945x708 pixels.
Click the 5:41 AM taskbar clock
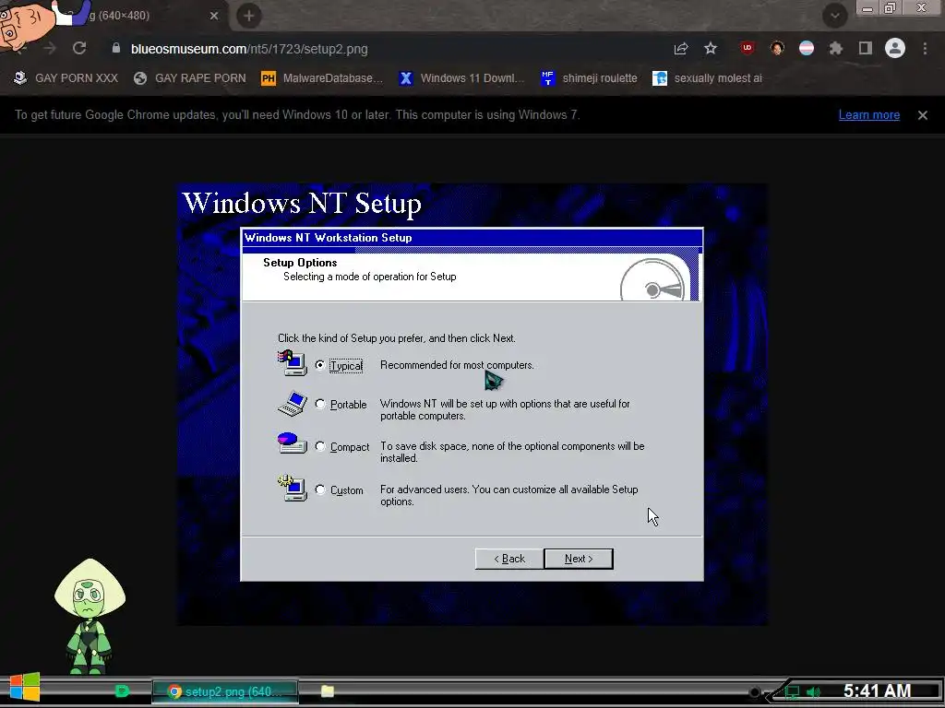877,690
